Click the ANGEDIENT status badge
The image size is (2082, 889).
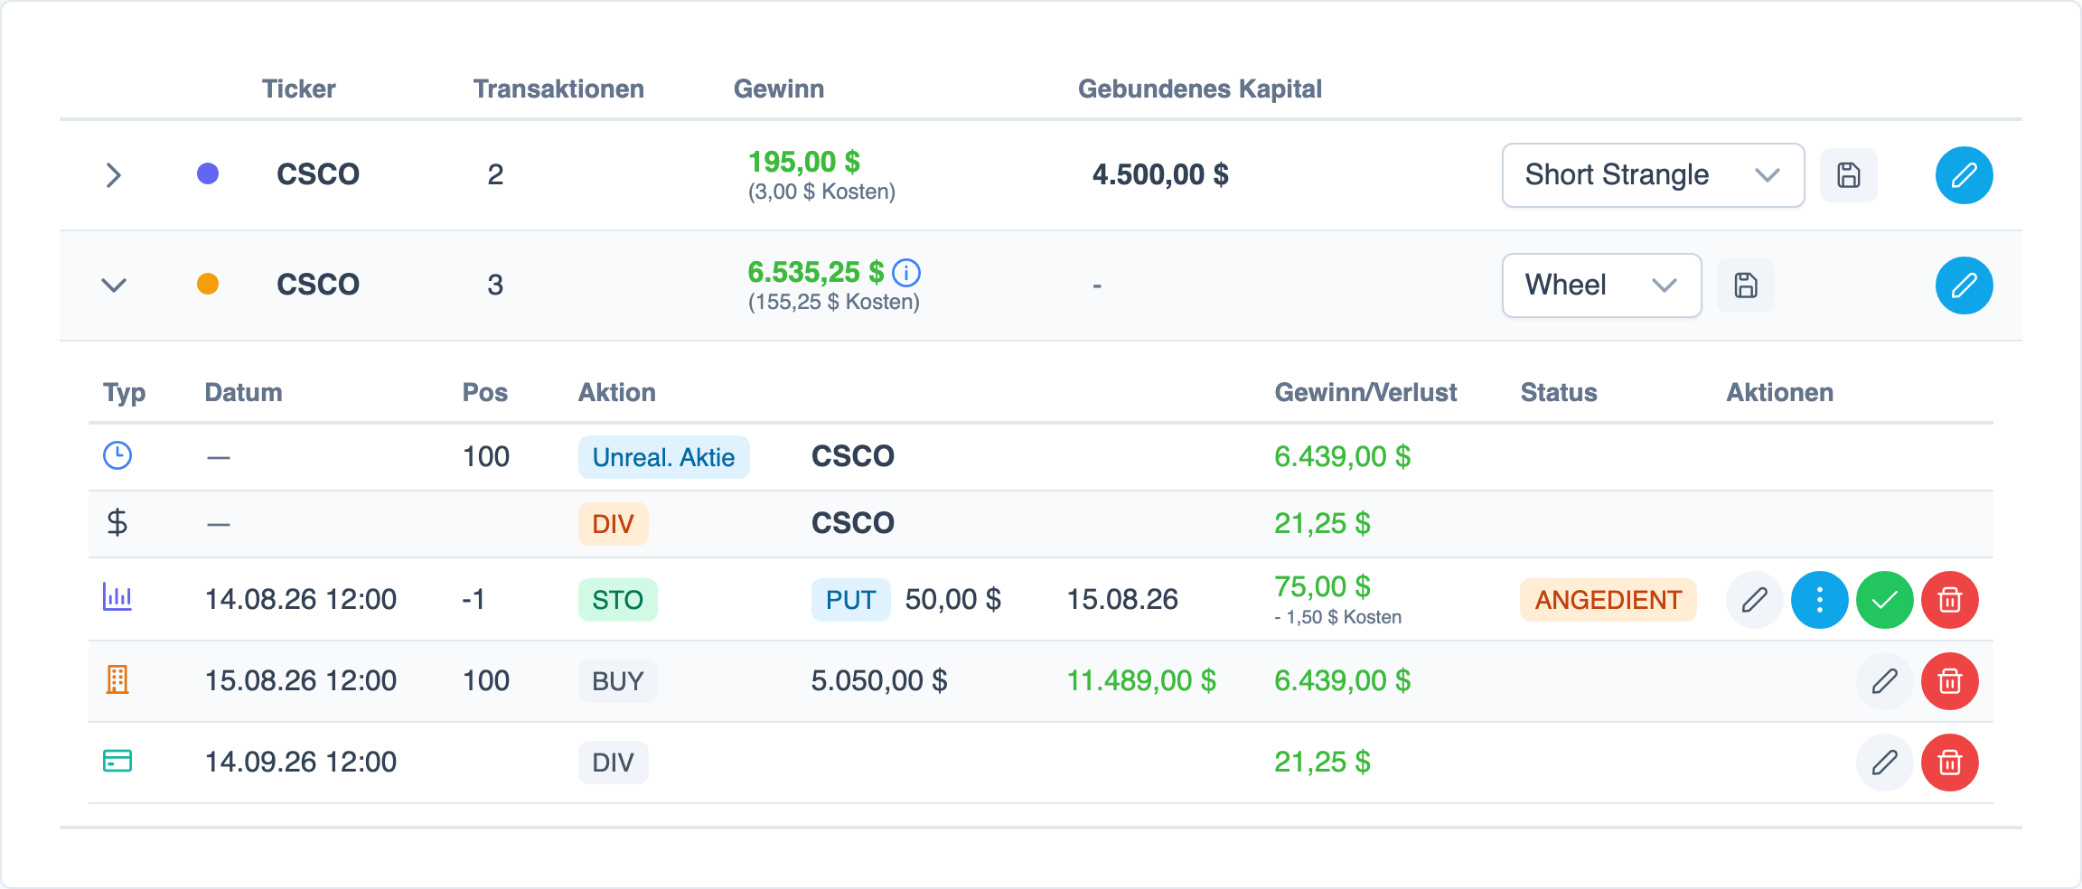click(1608, 600)
